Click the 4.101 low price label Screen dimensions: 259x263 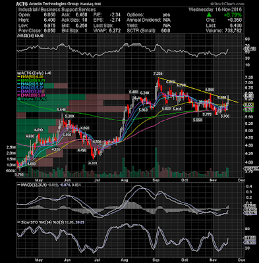92,163
